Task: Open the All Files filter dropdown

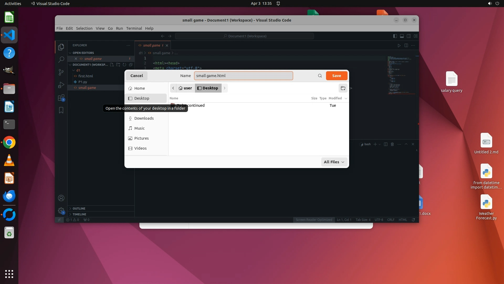Action: [x=334, y=162]
